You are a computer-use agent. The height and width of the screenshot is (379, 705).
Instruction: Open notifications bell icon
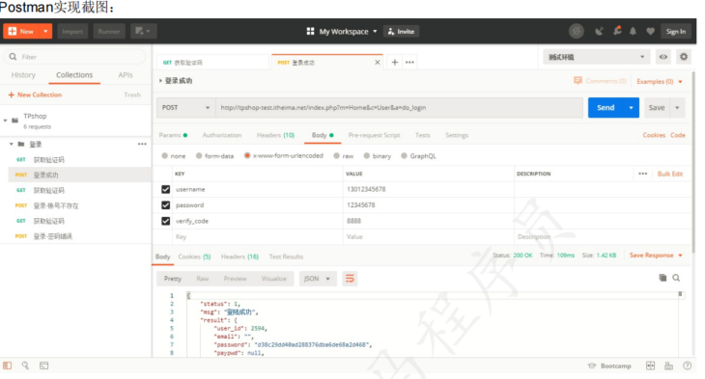coord(634,31)
